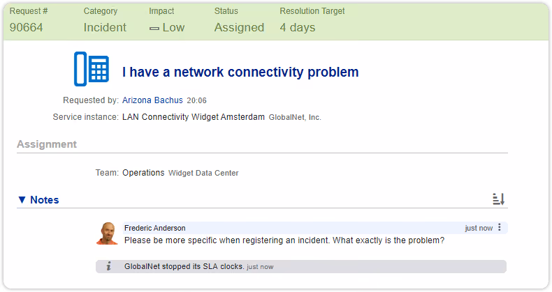Select the request title about network connectivity
Screen dimensions: 552x292
pyautogui.click(x=240, y=72)
